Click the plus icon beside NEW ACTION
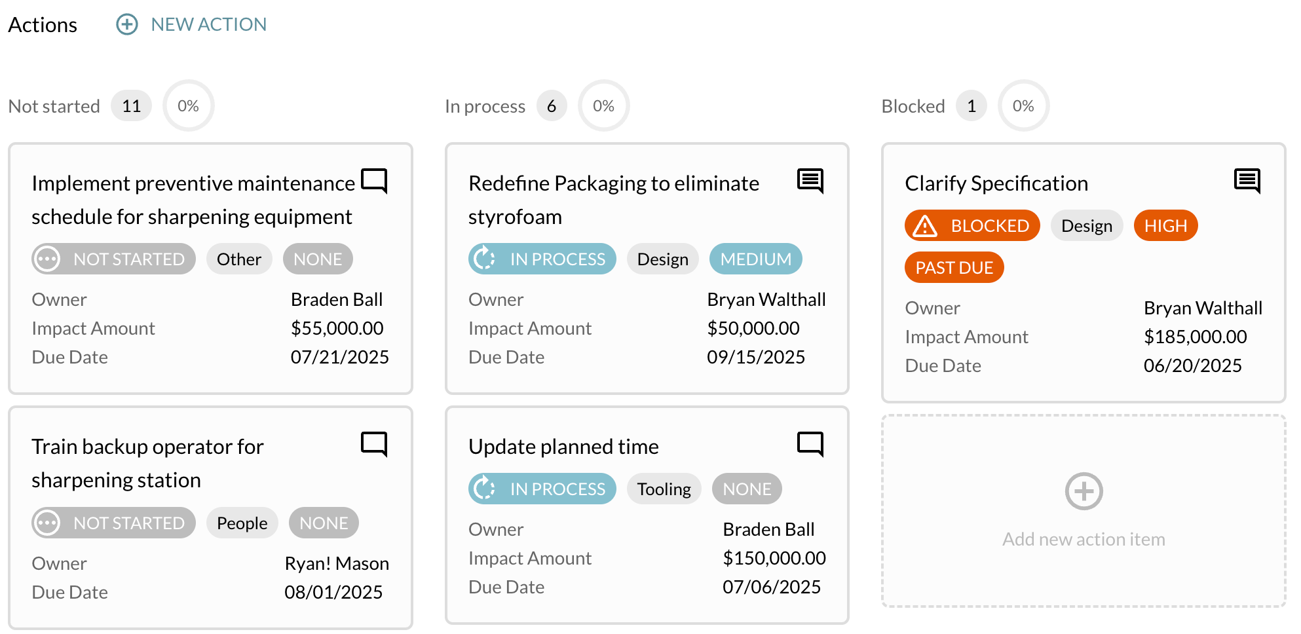Image resolution: width=1301 pixels, height=634 pixels. coord(127,25)
